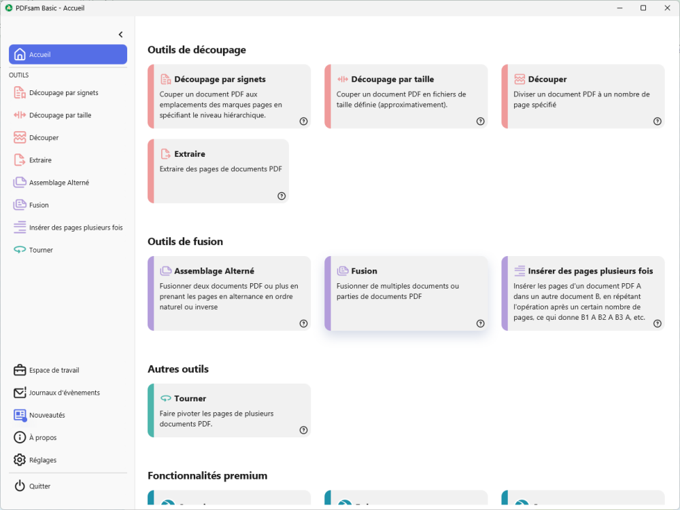Image resolution: width=680 pixels, height=510 pixels.
Task: Select Assemblage Alterné in the sidebar menu
Action: point(68,183)
